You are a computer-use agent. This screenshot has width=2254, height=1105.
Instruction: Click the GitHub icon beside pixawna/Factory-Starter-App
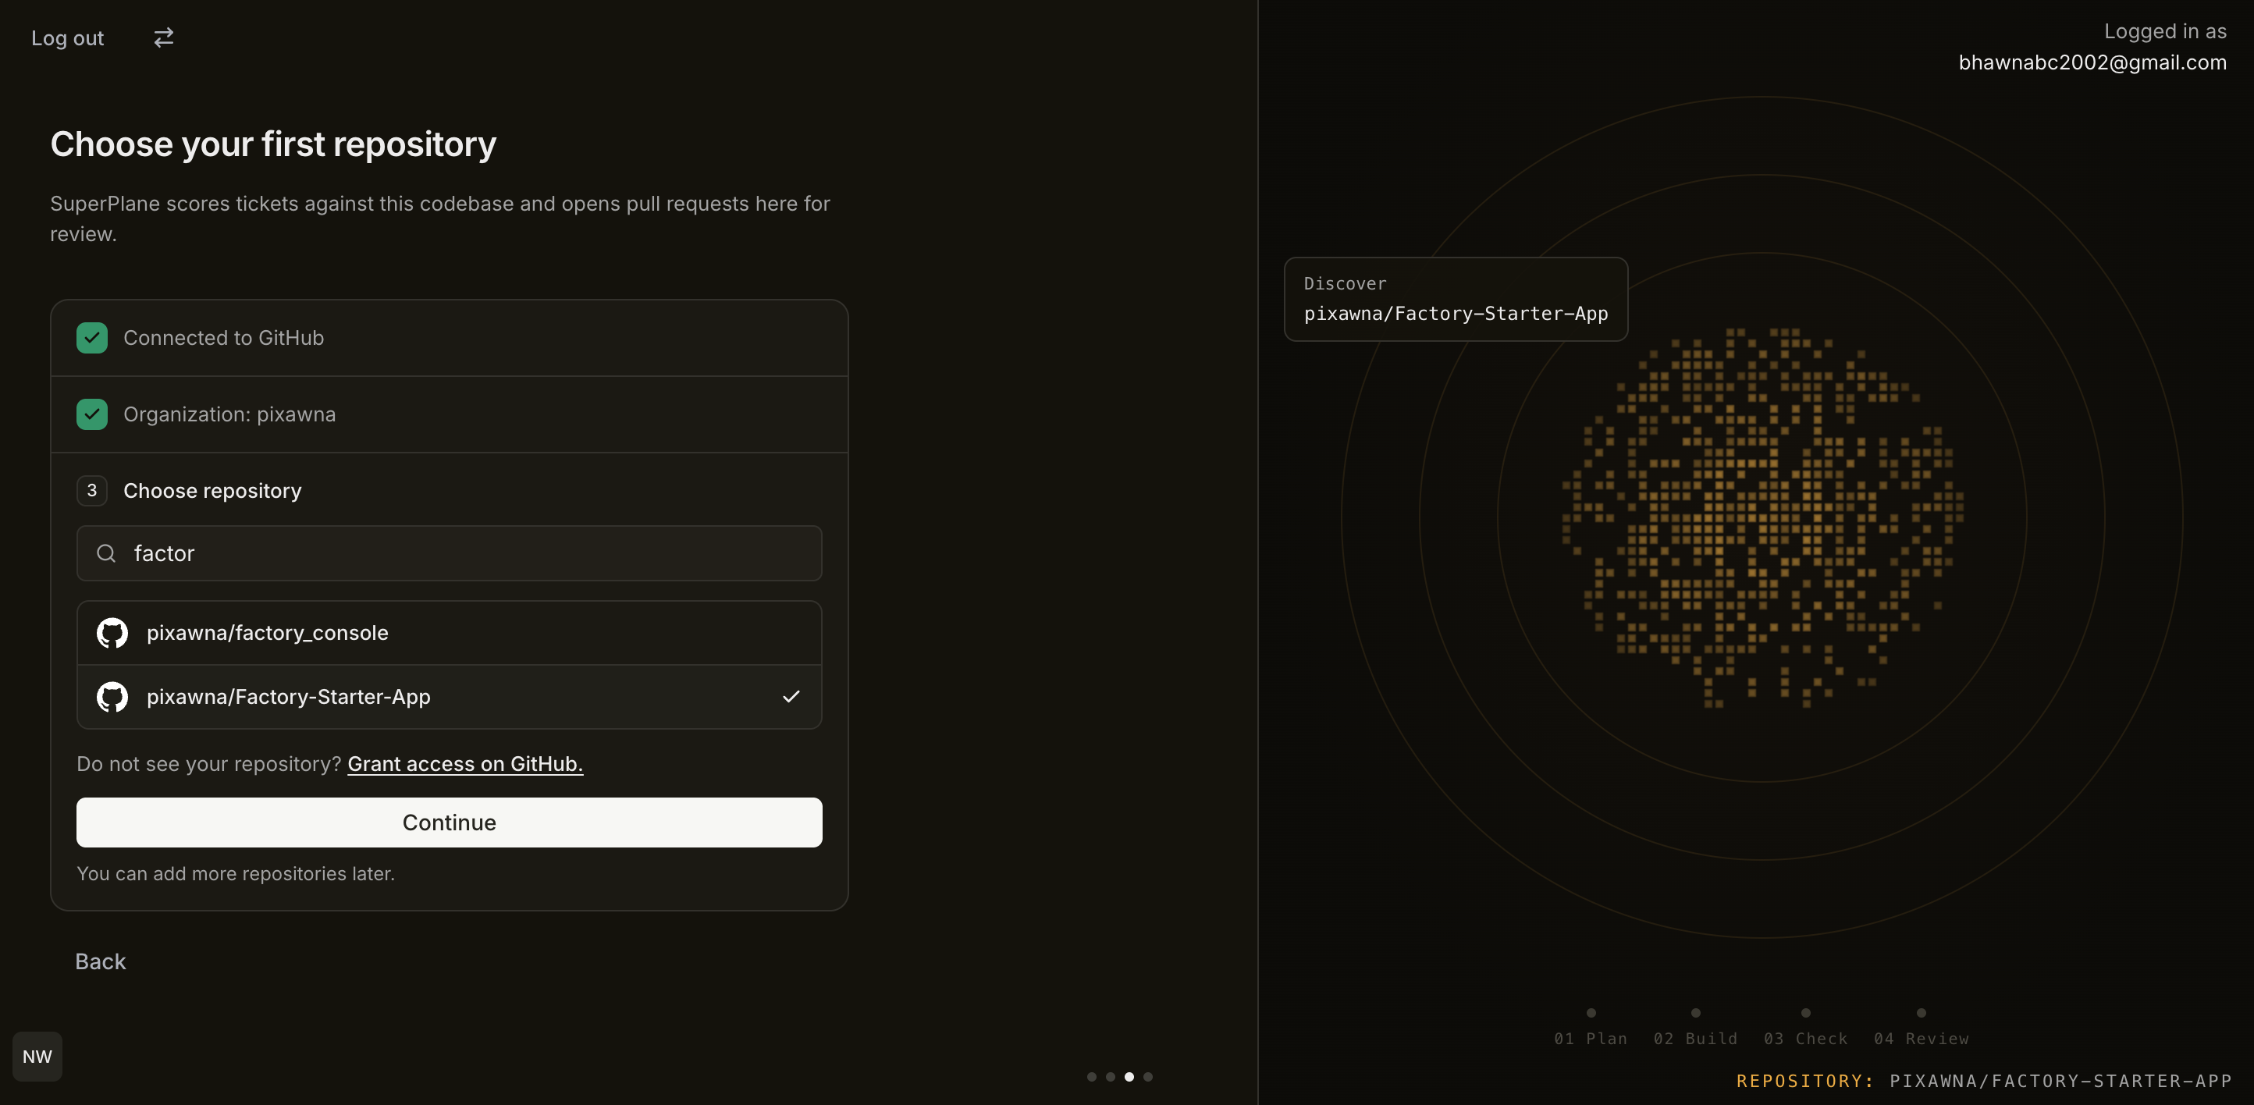coord(112,696)
